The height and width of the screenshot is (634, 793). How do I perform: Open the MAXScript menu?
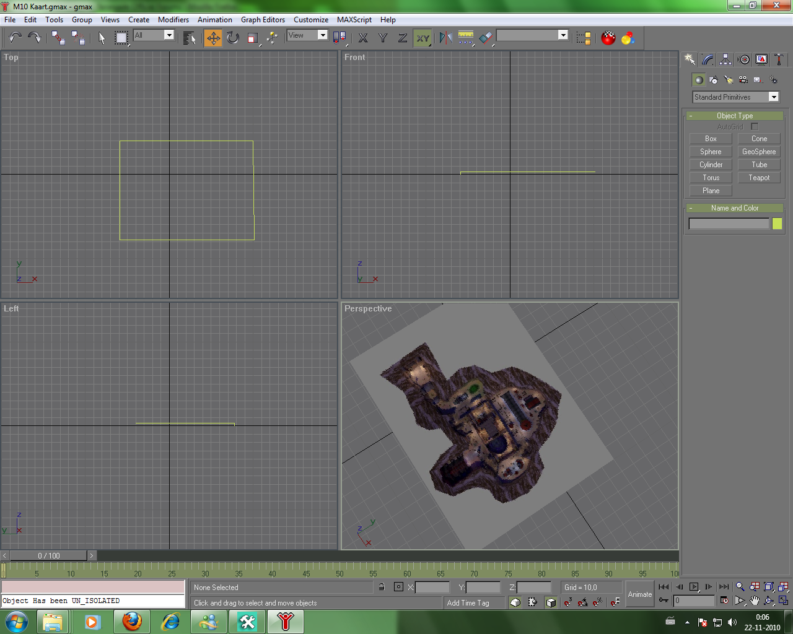(x=354, y=20)
